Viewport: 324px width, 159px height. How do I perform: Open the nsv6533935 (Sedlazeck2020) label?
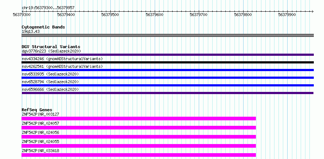(50, 74)
